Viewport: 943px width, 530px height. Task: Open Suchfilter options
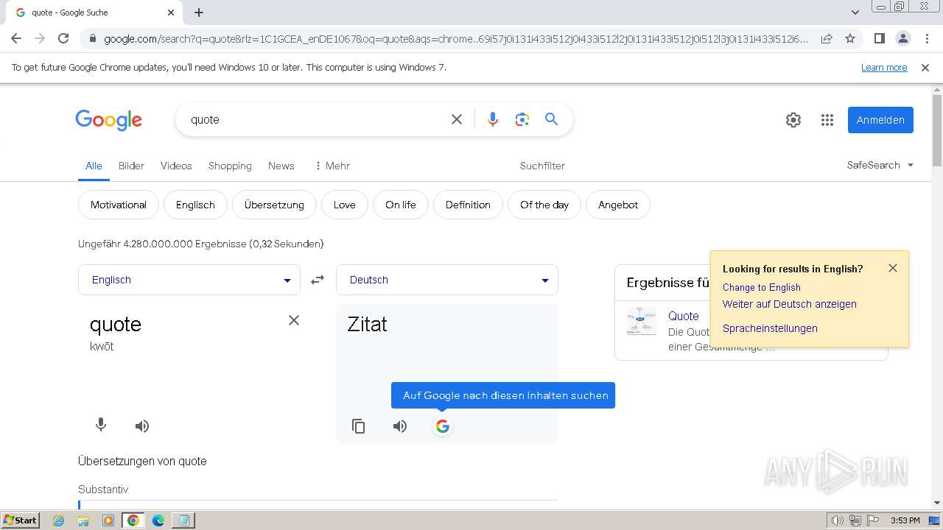click(542, 166)
